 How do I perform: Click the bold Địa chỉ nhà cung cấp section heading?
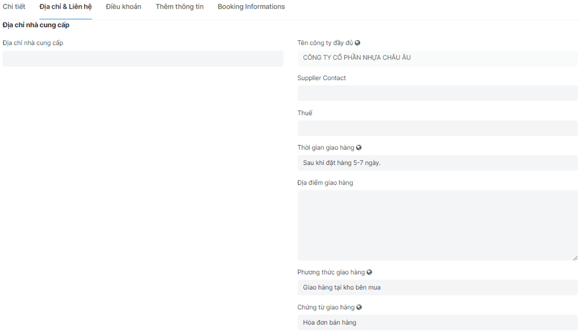coord(36,25)
